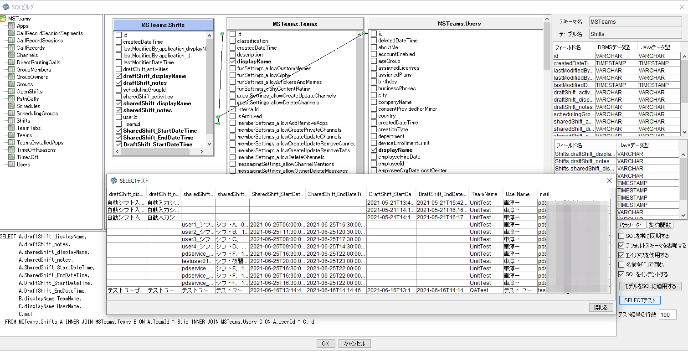
Task: Click the SchedulingGroups table icon
Action: (11, 114)
